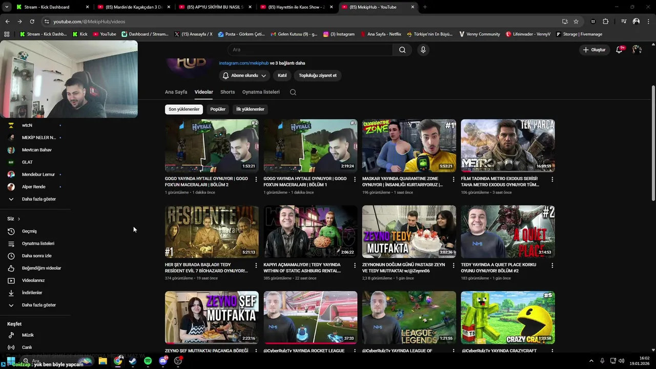
Task: Open the Zeyno Tedy Mutfakta video thumbnail
Action: [409, 232]
